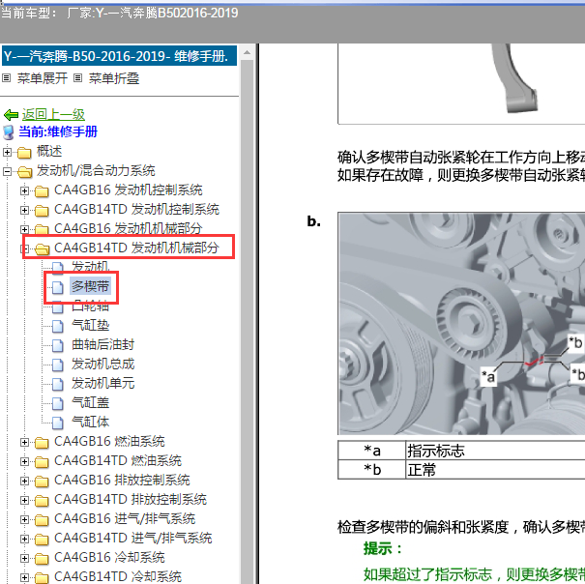
Task: Open the 曲轴后油封 document
Action: point(102,344)
